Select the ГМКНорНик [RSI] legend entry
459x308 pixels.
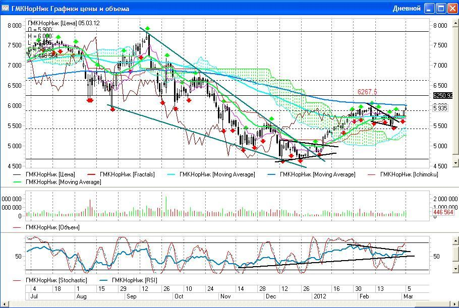(x=129, y=280)
